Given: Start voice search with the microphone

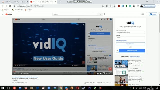Looking at the screenshot, I should [x=105, y=14].
